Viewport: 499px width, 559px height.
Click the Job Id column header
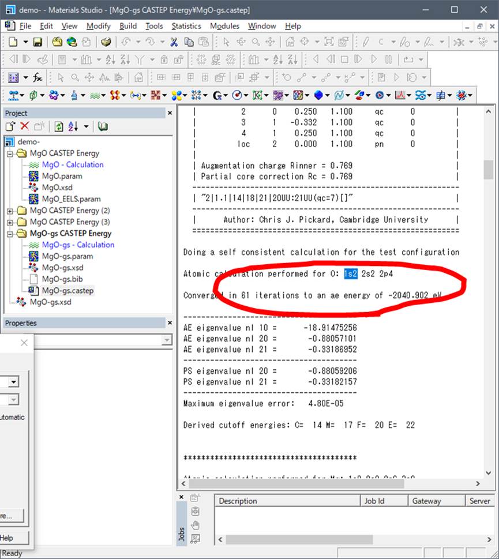pos(384,501)
